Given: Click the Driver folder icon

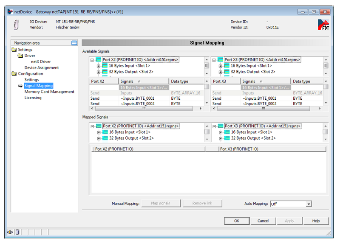Looking at the screenshot, I should 20,56.
